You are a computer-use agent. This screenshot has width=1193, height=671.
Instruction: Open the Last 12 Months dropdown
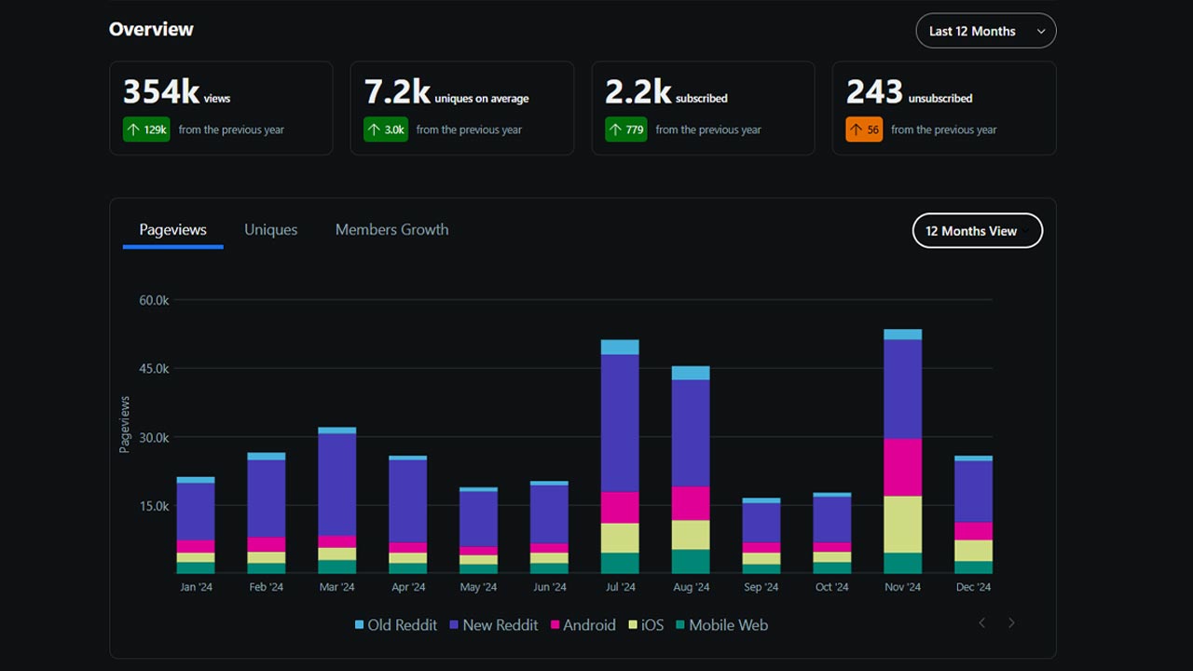click(986, 31)
